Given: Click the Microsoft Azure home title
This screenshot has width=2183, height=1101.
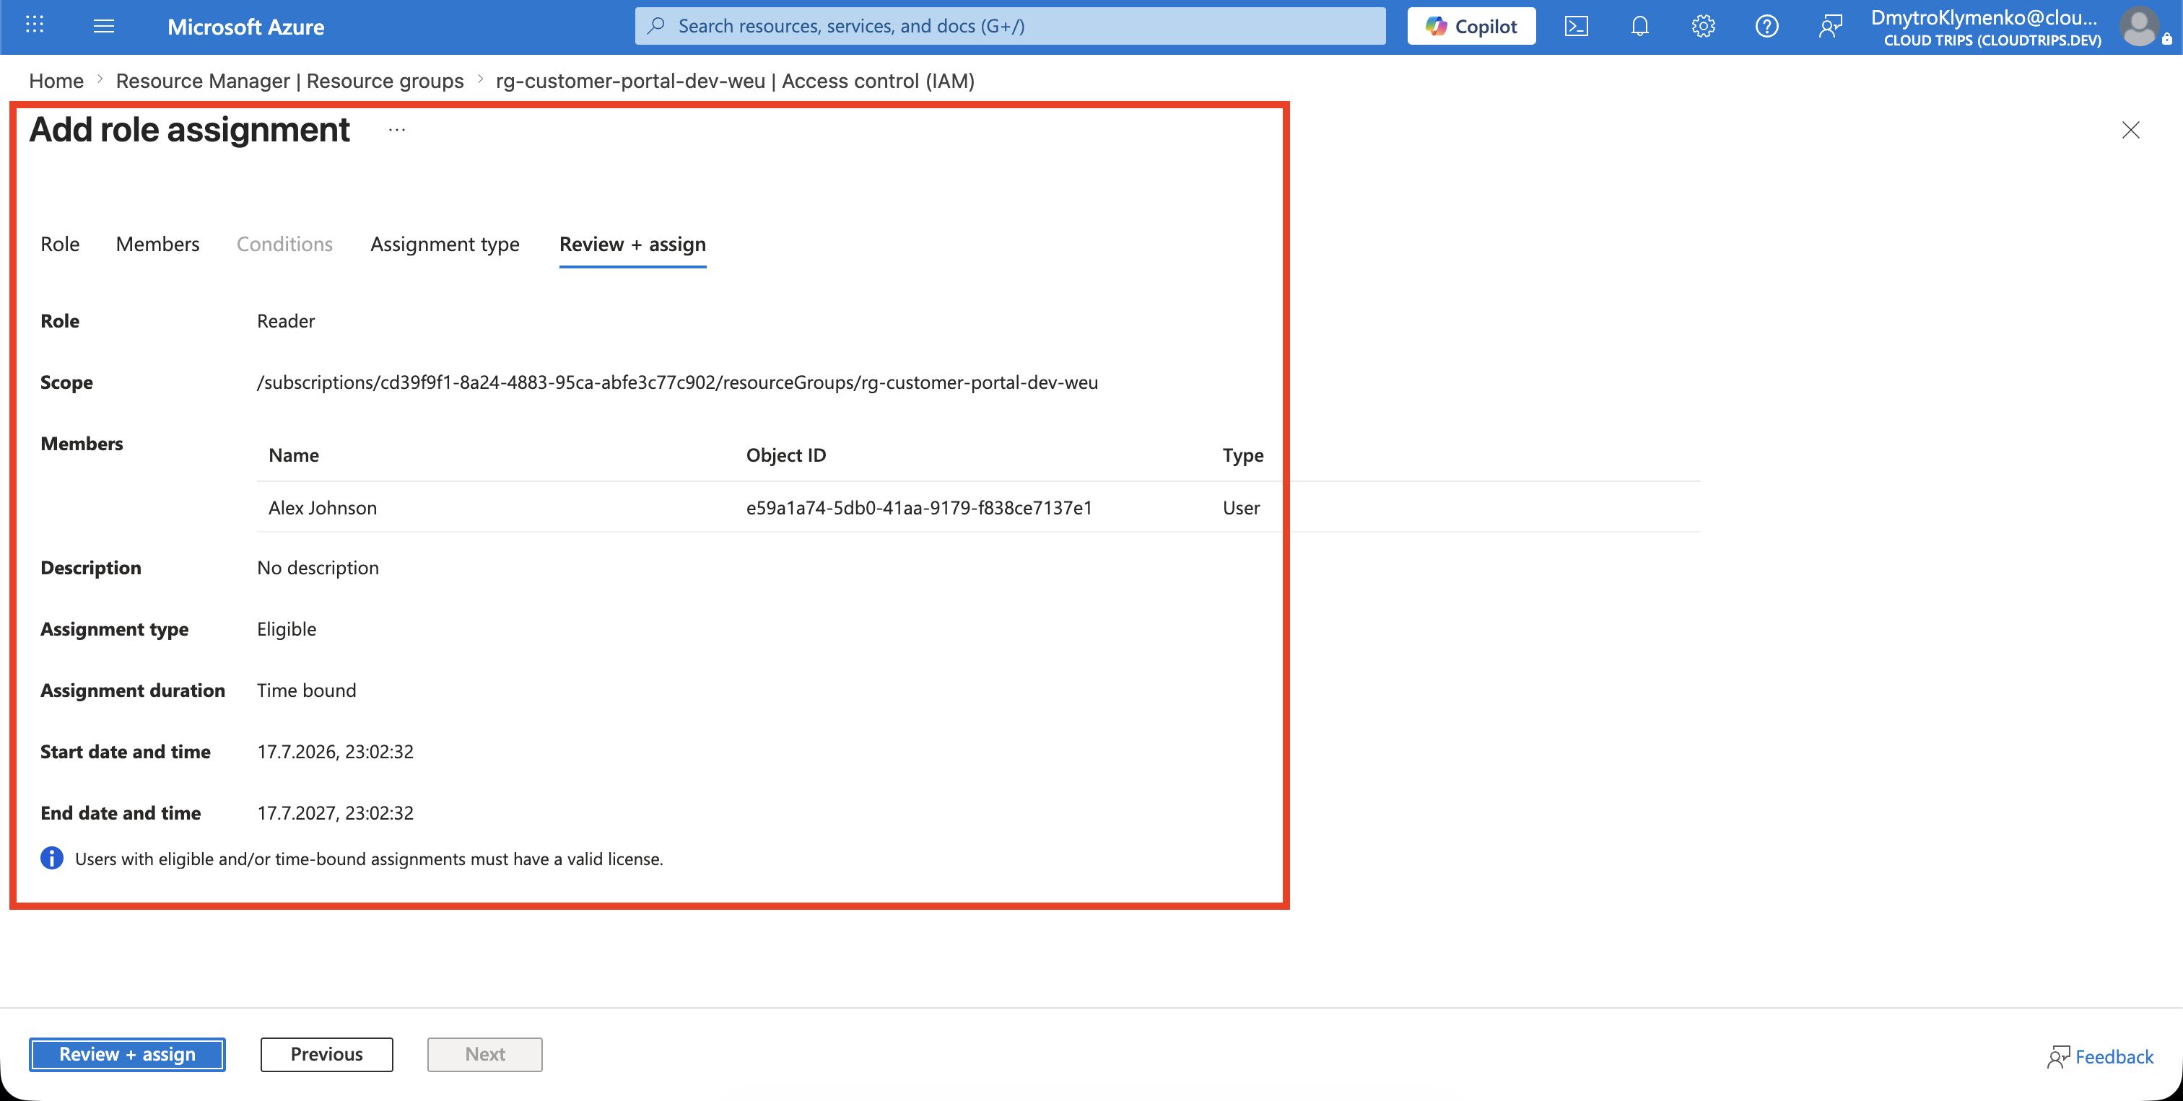Looking at the screenshot, I should point(245,27).
